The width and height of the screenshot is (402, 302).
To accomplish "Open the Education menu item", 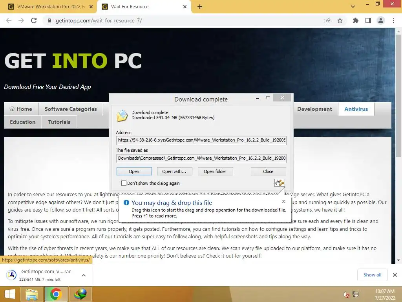I will click(x=22, y=122).
